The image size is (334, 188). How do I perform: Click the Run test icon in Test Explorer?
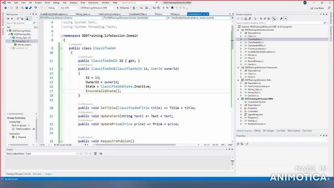point(12,19)
